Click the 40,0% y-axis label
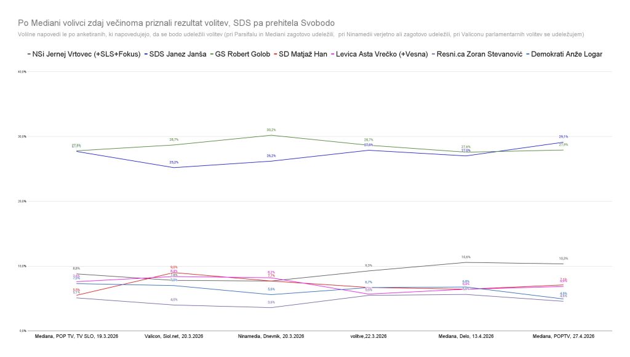This screenshot has height=357, width=630. coord(22,72)
